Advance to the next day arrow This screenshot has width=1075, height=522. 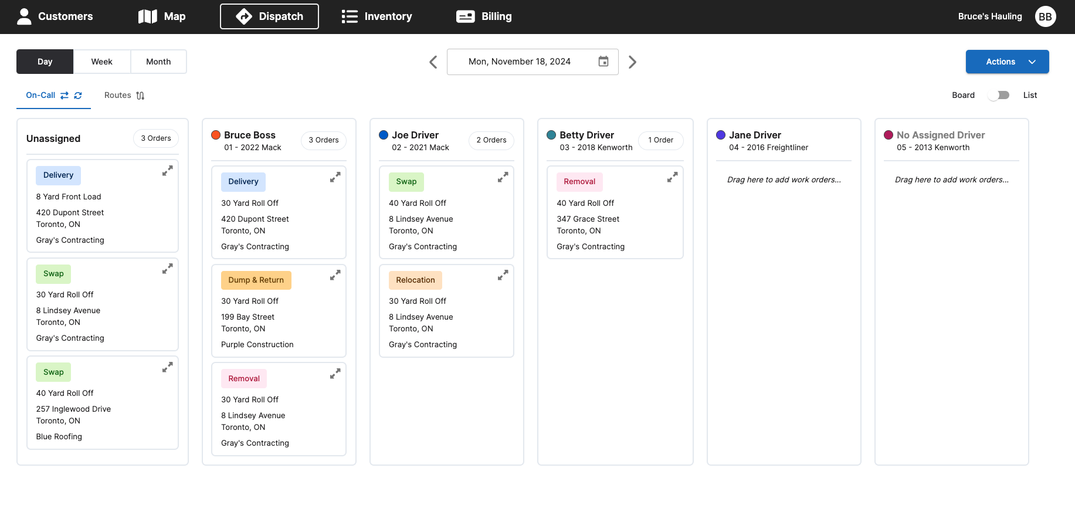point(632,62)
